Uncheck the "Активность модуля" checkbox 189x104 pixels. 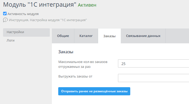coord(5,14)
